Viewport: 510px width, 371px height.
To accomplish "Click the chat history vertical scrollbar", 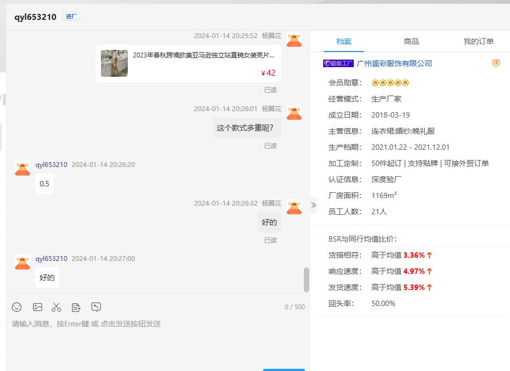I will [307, 279].
